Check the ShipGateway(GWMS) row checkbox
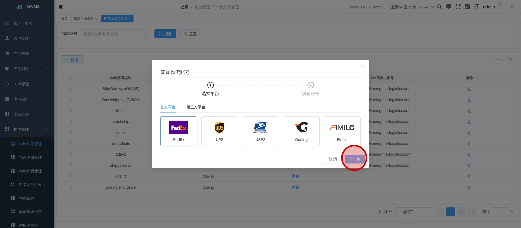Viewport: 521px width, 228px height. [70, 89]
